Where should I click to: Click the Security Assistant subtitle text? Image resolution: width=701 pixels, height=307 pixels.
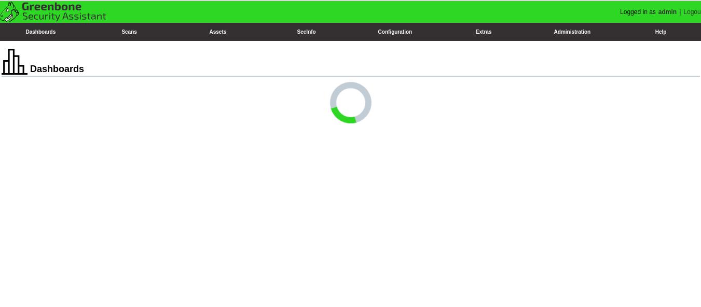pos(64,16)
